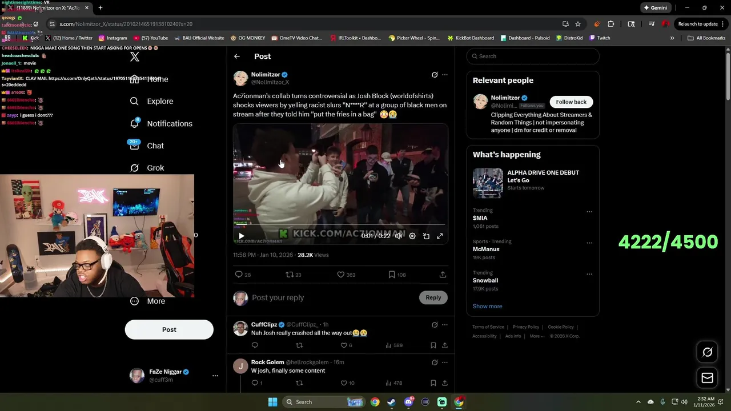Open three-dot menu on CuffClipz's reply

point(445,325)
